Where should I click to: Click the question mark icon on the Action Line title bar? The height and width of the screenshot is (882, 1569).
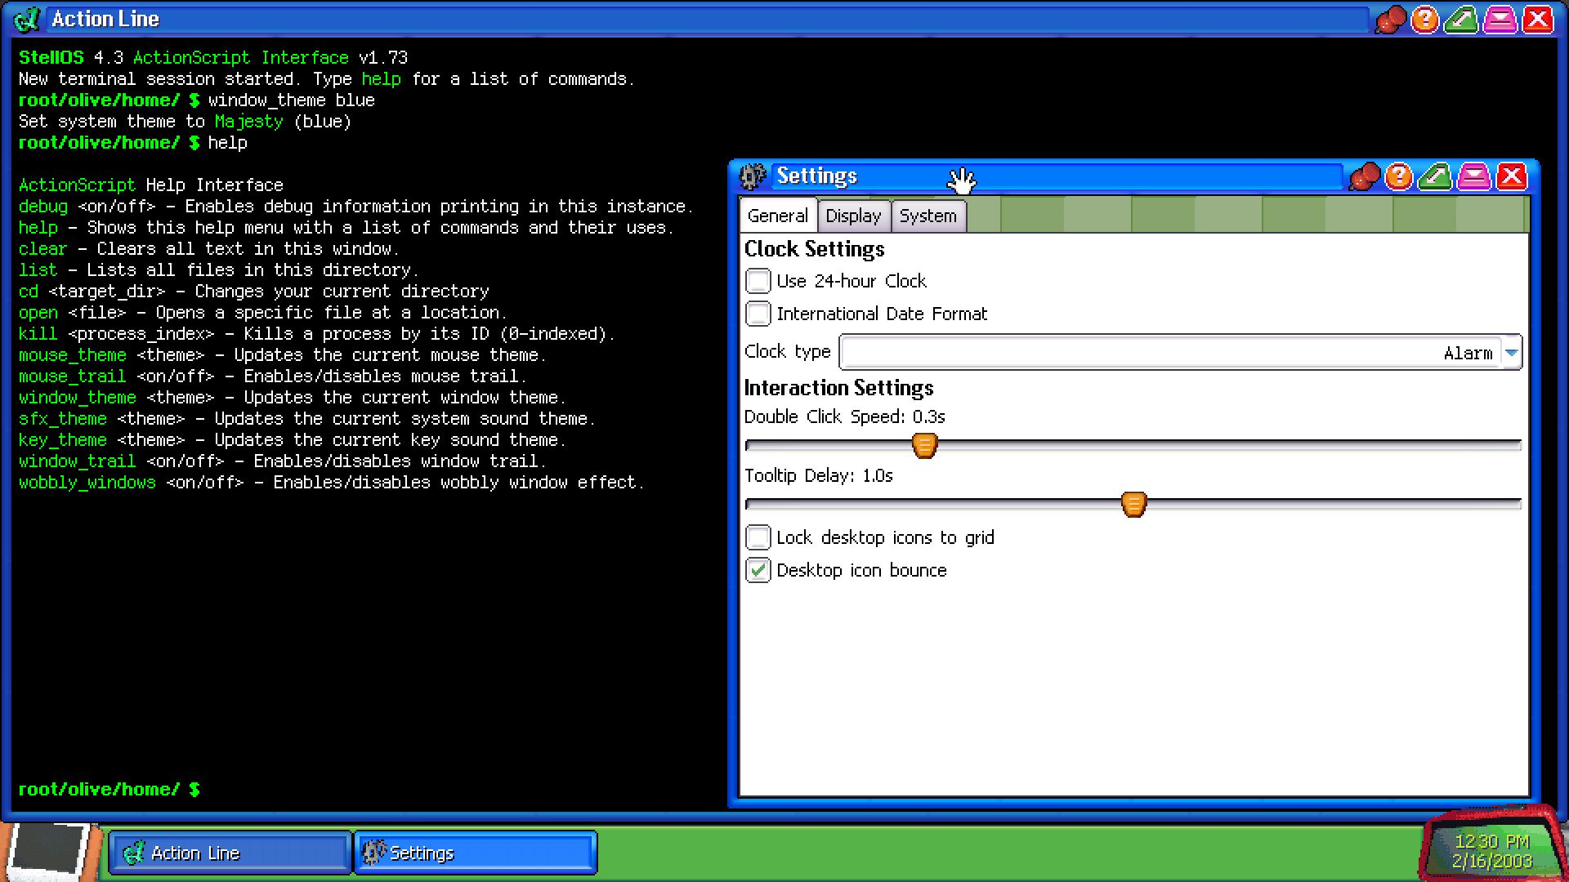pos(1424,20)
